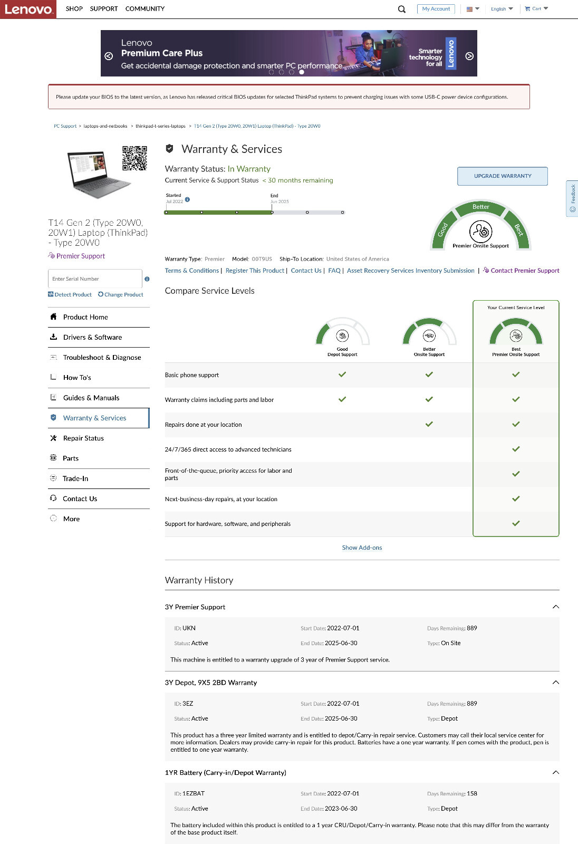Click the More circle icon

point(53,519)
